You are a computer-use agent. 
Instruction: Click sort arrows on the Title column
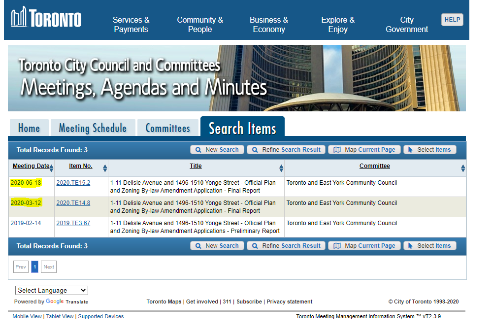pos(281,168)
